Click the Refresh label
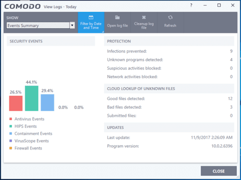The image size is (241, 180). [x=170, y=26]
